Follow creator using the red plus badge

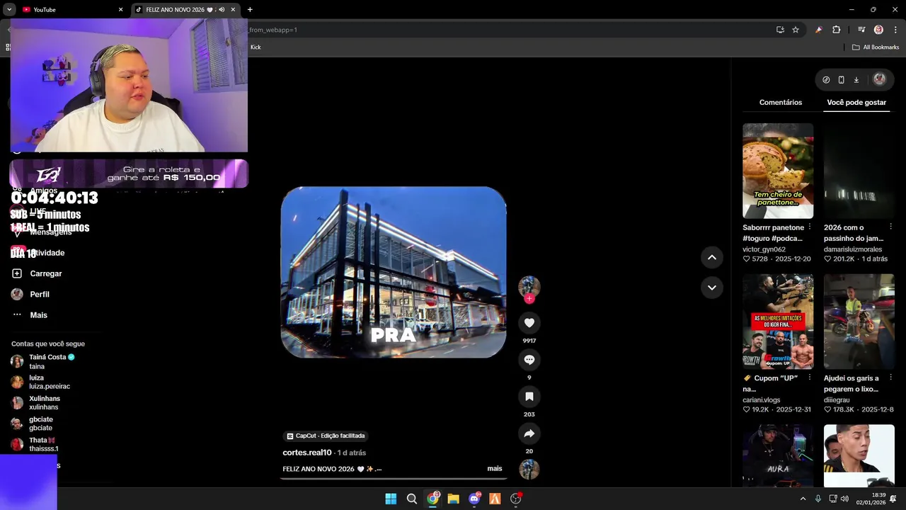point(529,299)
